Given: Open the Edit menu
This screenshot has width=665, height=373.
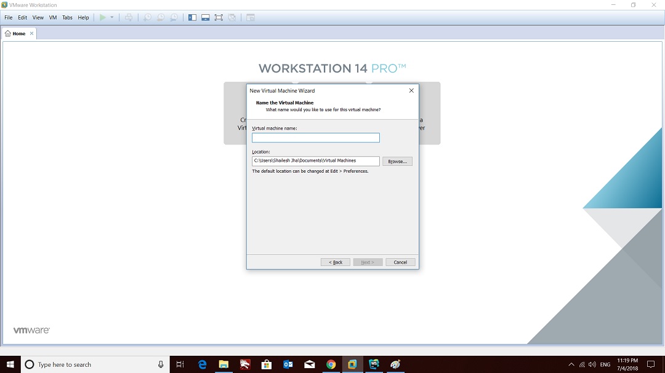Looking at the screenshot, I should 23,17.
